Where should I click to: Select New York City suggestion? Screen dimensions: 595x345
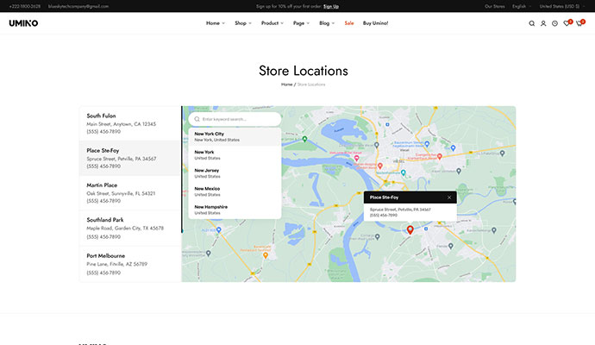(235, 136)
